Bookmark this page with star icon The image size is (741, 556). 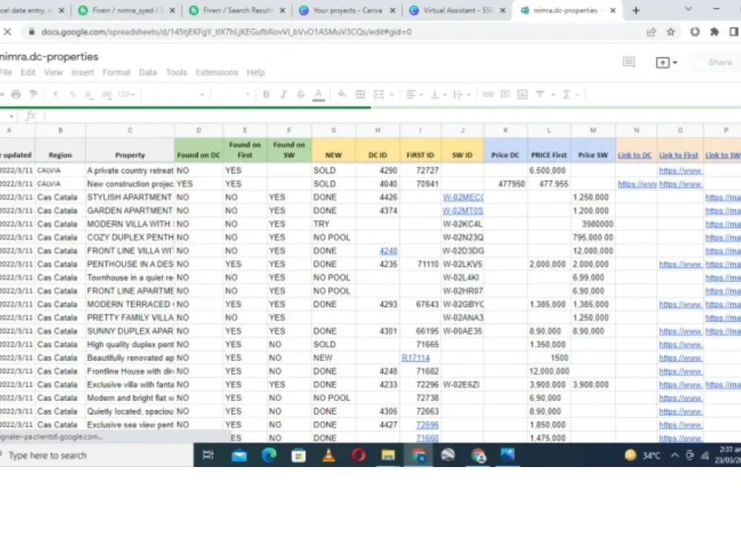(671, 32)
